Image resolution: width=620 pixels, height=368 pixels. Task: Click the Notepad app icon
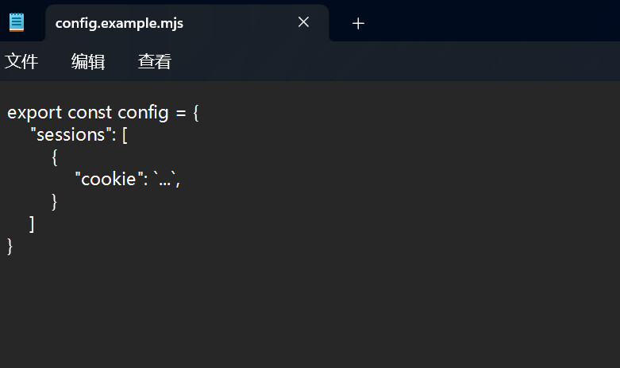[x=17, y=22]
